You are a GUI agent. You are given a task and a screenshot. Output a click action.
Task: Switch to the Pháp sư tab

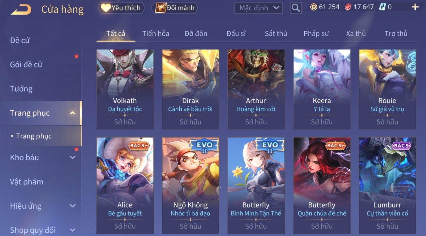316,34
